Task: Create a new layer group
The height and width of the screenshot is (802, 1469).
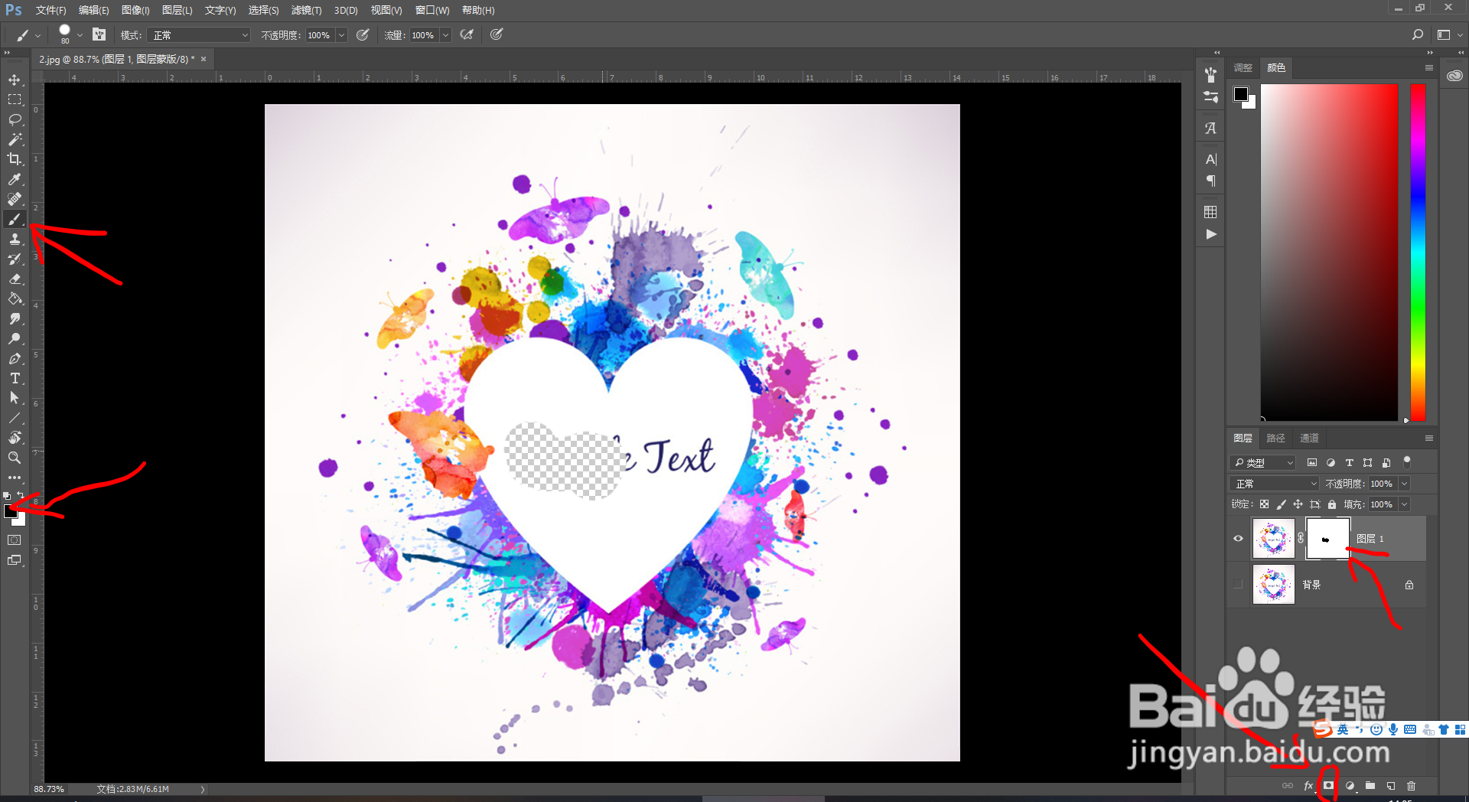Action: [1370, 785]
